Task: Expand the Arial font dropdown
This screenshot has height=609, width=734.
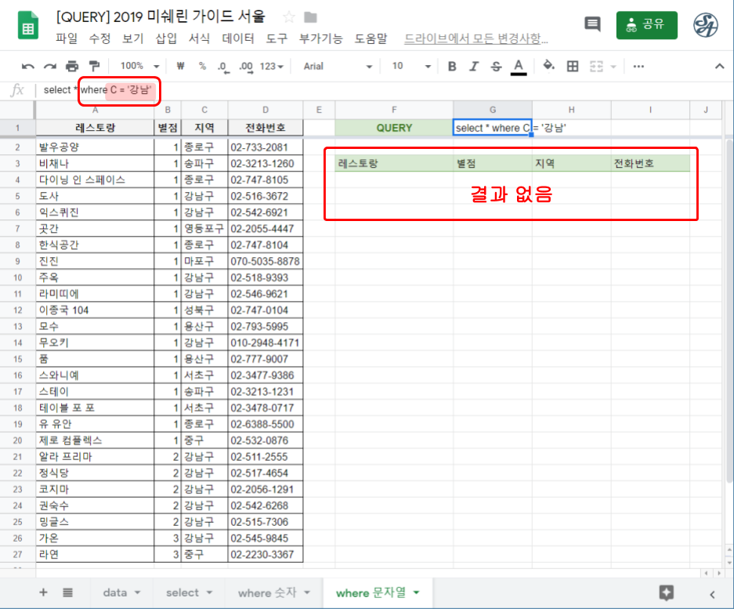Action: [337, 67]
